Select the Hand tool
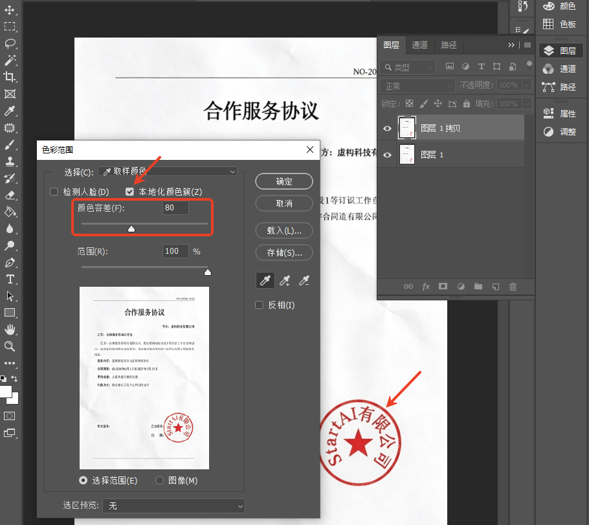Screen dimensions: 589x525 [10, 330]
